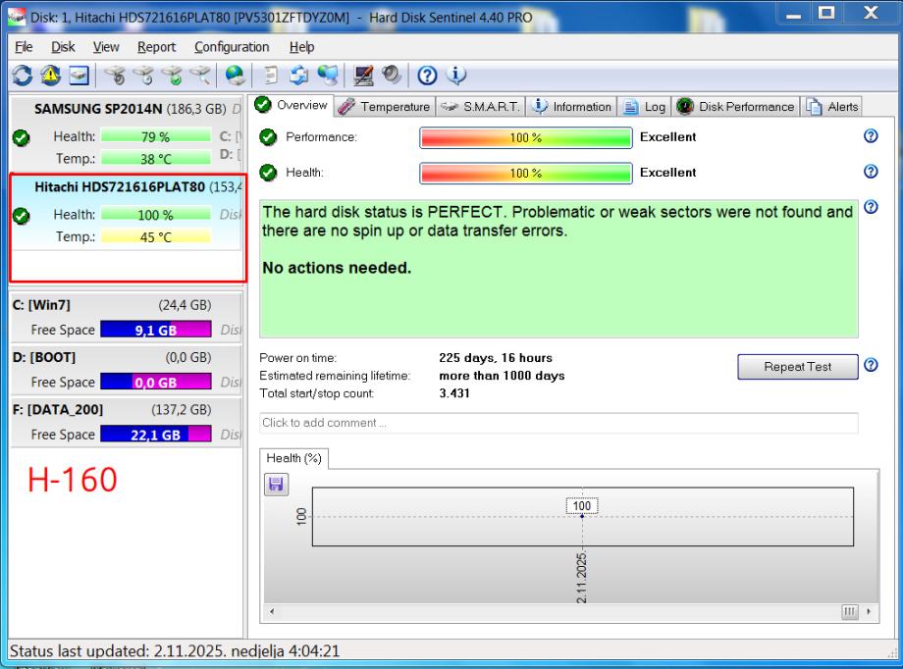Screen dimensions: 903x669
Task: Click the Repeat Test button
Action: (797, 367)
